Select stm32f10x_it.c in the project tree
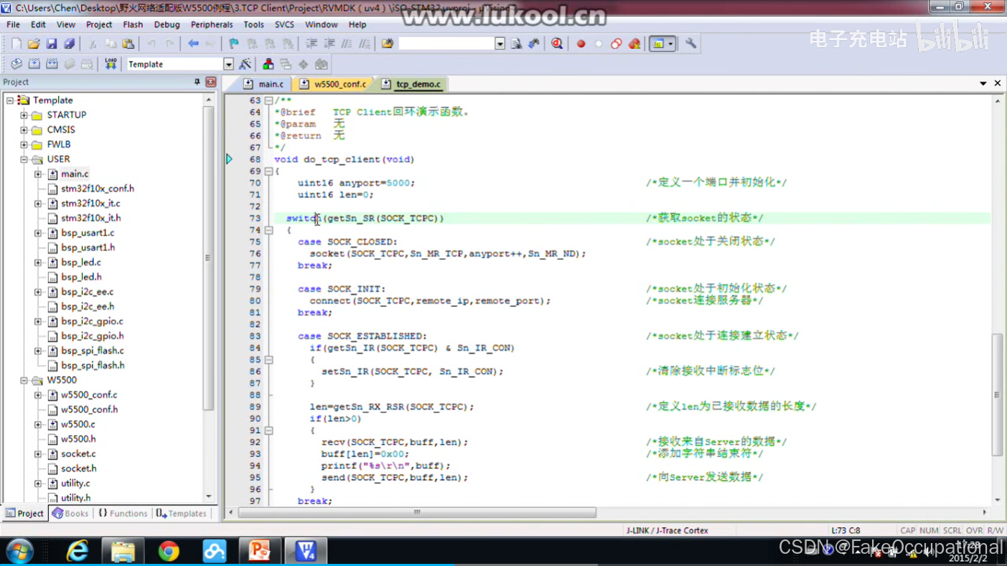This screenshot has width=1007, height=566. tap(90, 203)
